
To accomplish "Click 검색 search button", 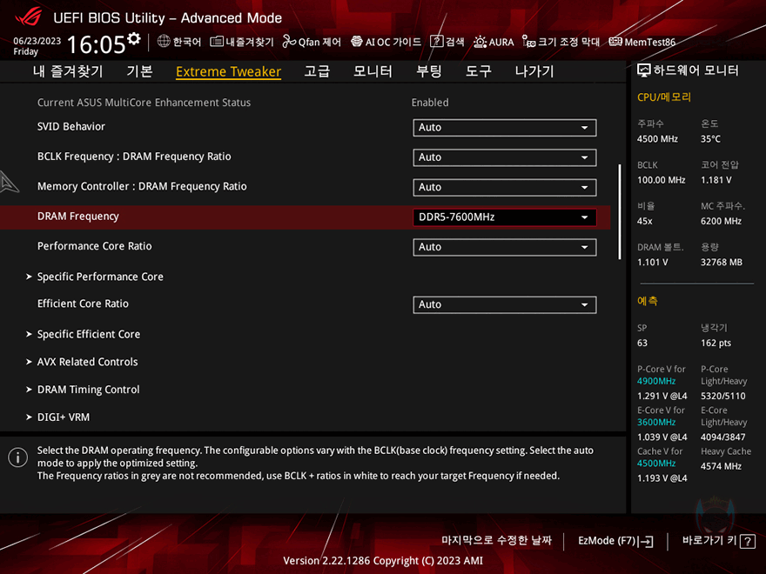I will point(447,42).
